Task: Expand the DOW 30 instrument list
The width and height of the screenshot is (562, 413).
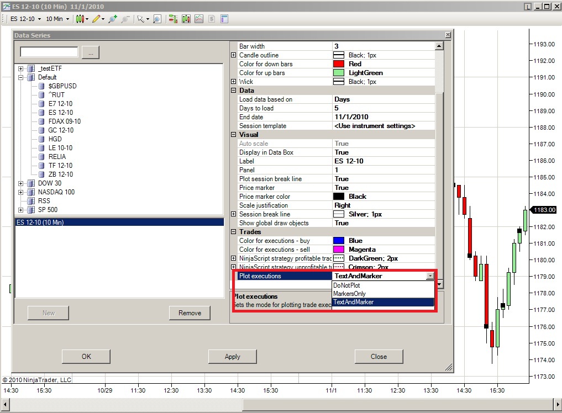Action: click(x=21, y=183)
